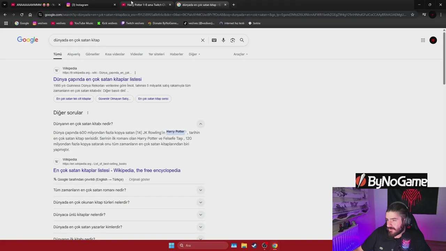This screenshot has width=446, height=251.
Task: Open a new browser tab
Action: 233,5
